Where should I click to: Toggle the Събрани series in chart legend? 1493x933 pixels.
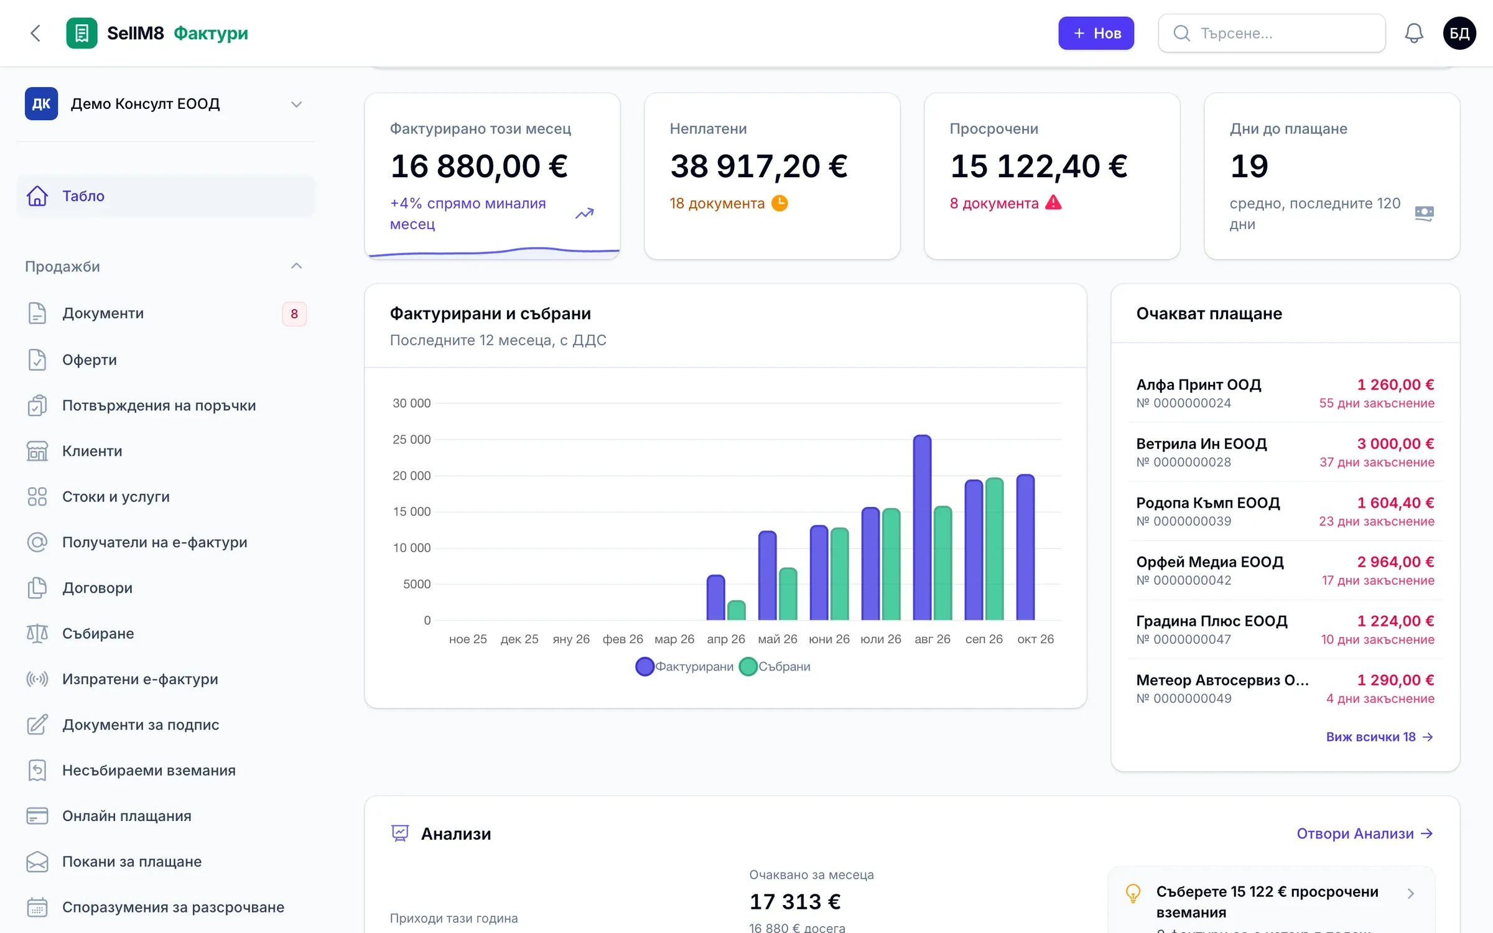pos(774,666)
